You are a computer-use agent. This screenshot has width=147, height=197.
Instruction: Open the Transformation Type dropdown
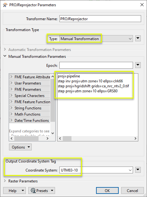(x=96, y=39)
